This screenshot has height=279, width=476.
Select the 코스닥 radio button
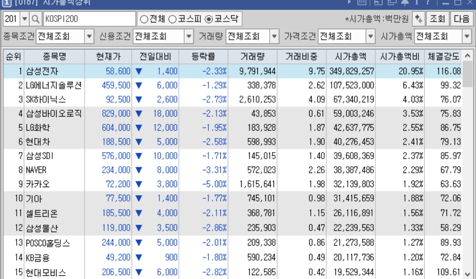coord(208,19)
